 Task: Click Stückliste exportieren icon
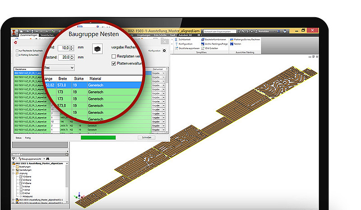click(176, 48)
